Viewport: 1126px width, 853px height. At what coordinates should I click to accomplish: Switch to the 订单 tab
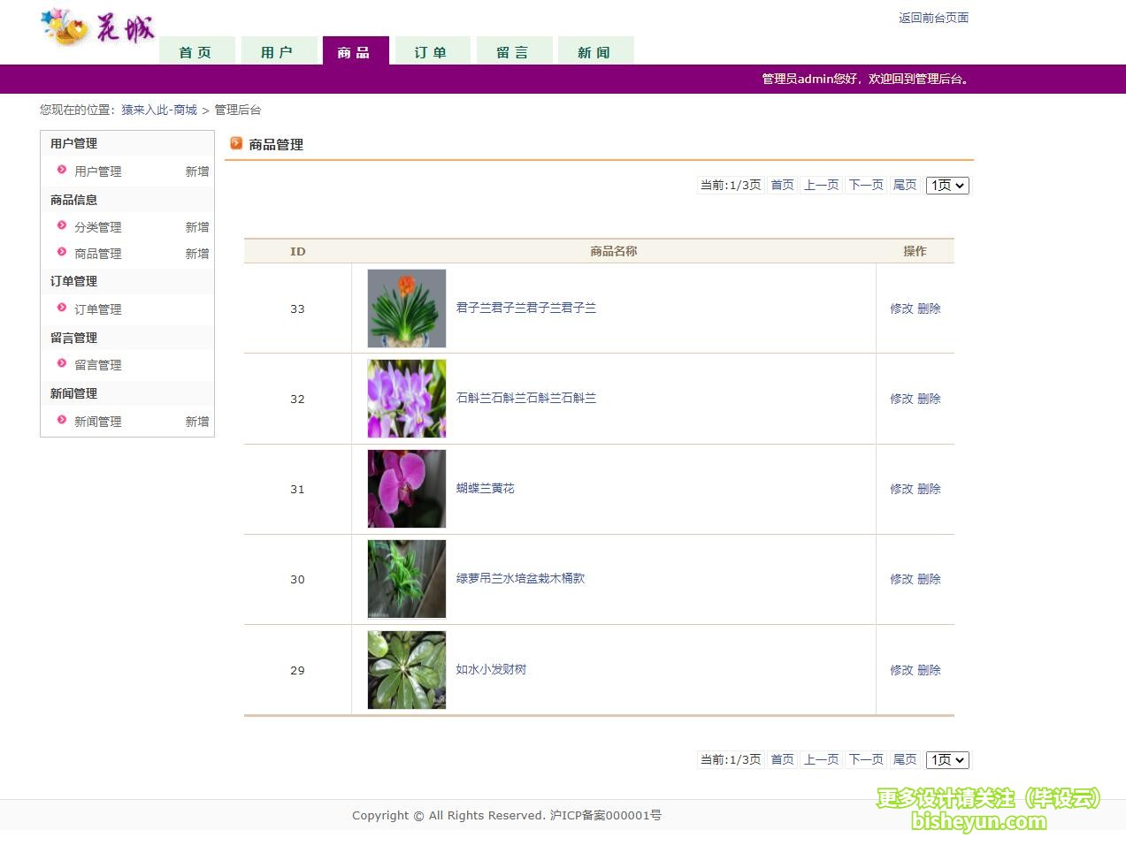432,51
